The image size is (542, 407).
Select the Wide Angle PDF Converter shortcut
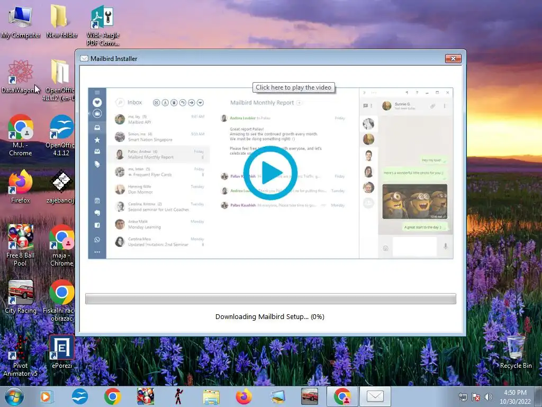tap(103, 26)
